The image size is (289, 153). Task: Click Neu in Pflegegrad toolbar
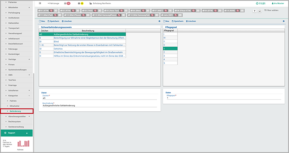click(166, 21)
